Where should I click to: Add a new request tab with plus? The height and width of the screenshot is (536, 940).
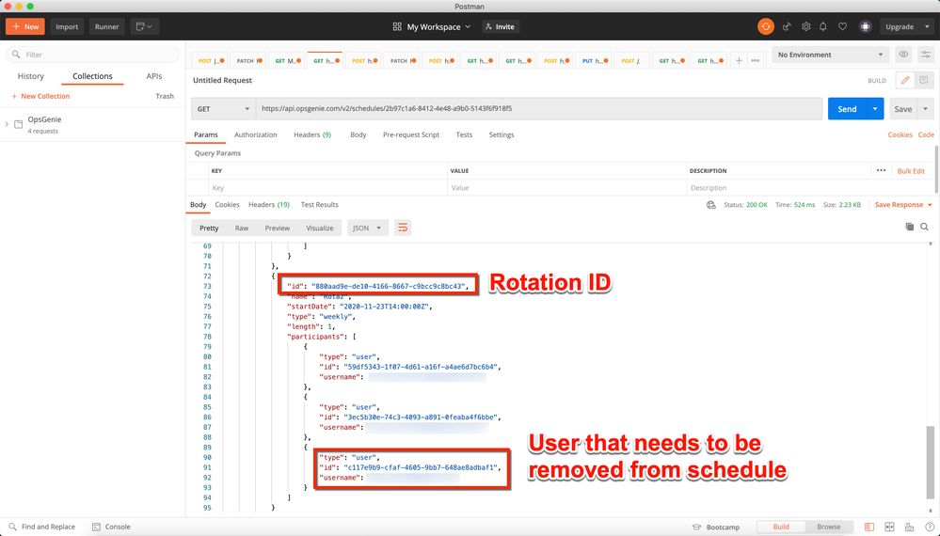click(x=739, y=60)
